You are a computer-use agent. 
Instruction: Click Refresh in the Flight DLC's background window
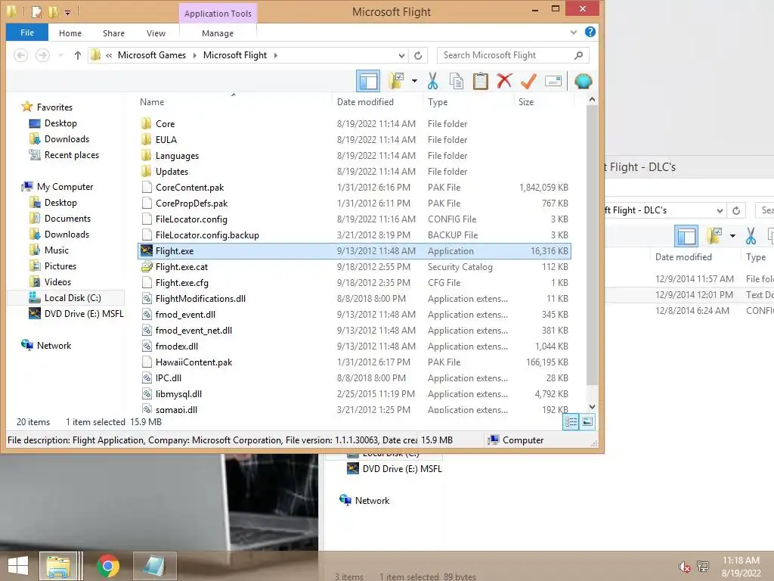(736, 210)
